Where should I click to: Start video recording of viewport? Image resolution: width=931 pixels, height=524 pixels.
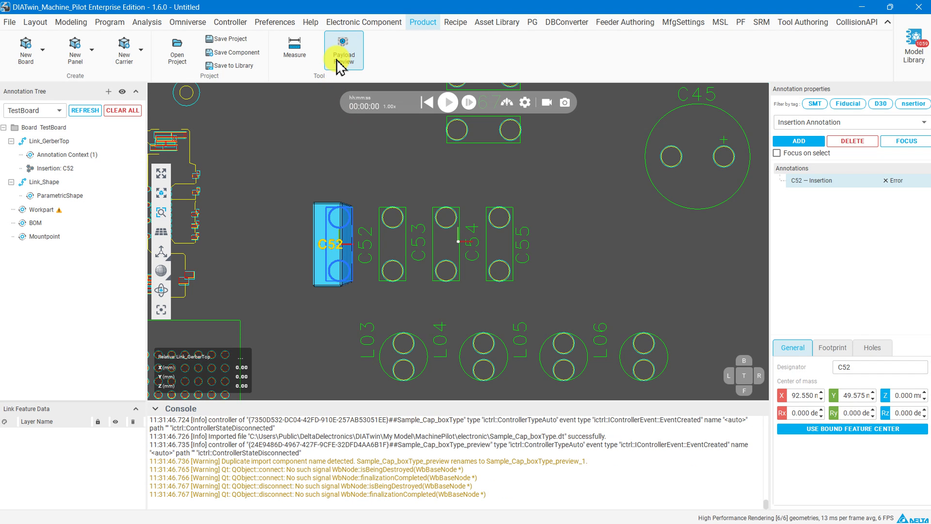coord(546,102)
